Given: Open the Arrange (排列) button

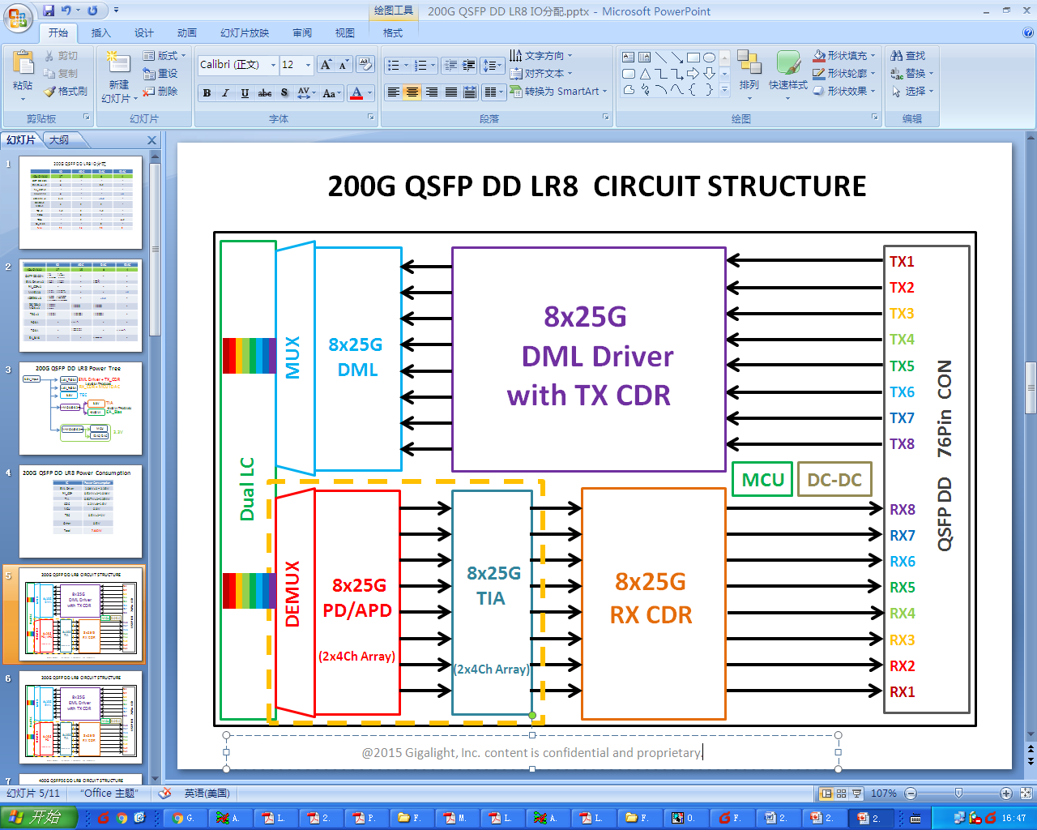Looking at the screenshot, I should (749, 73).
